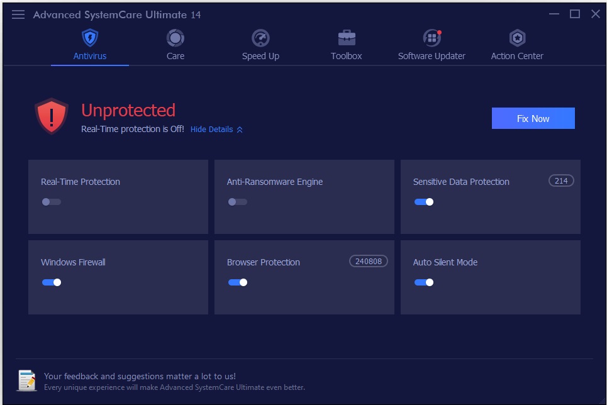Collapse details via Hide Details chevron

(x=240, y=130)
